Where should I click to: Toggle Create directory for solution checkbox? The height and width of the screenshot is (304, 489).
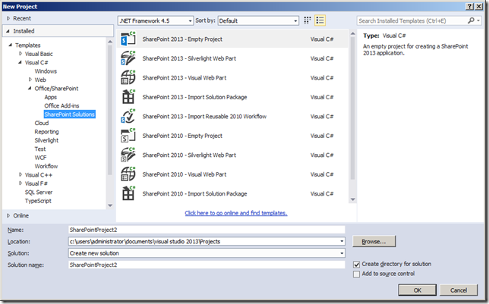tap(356, 265)
